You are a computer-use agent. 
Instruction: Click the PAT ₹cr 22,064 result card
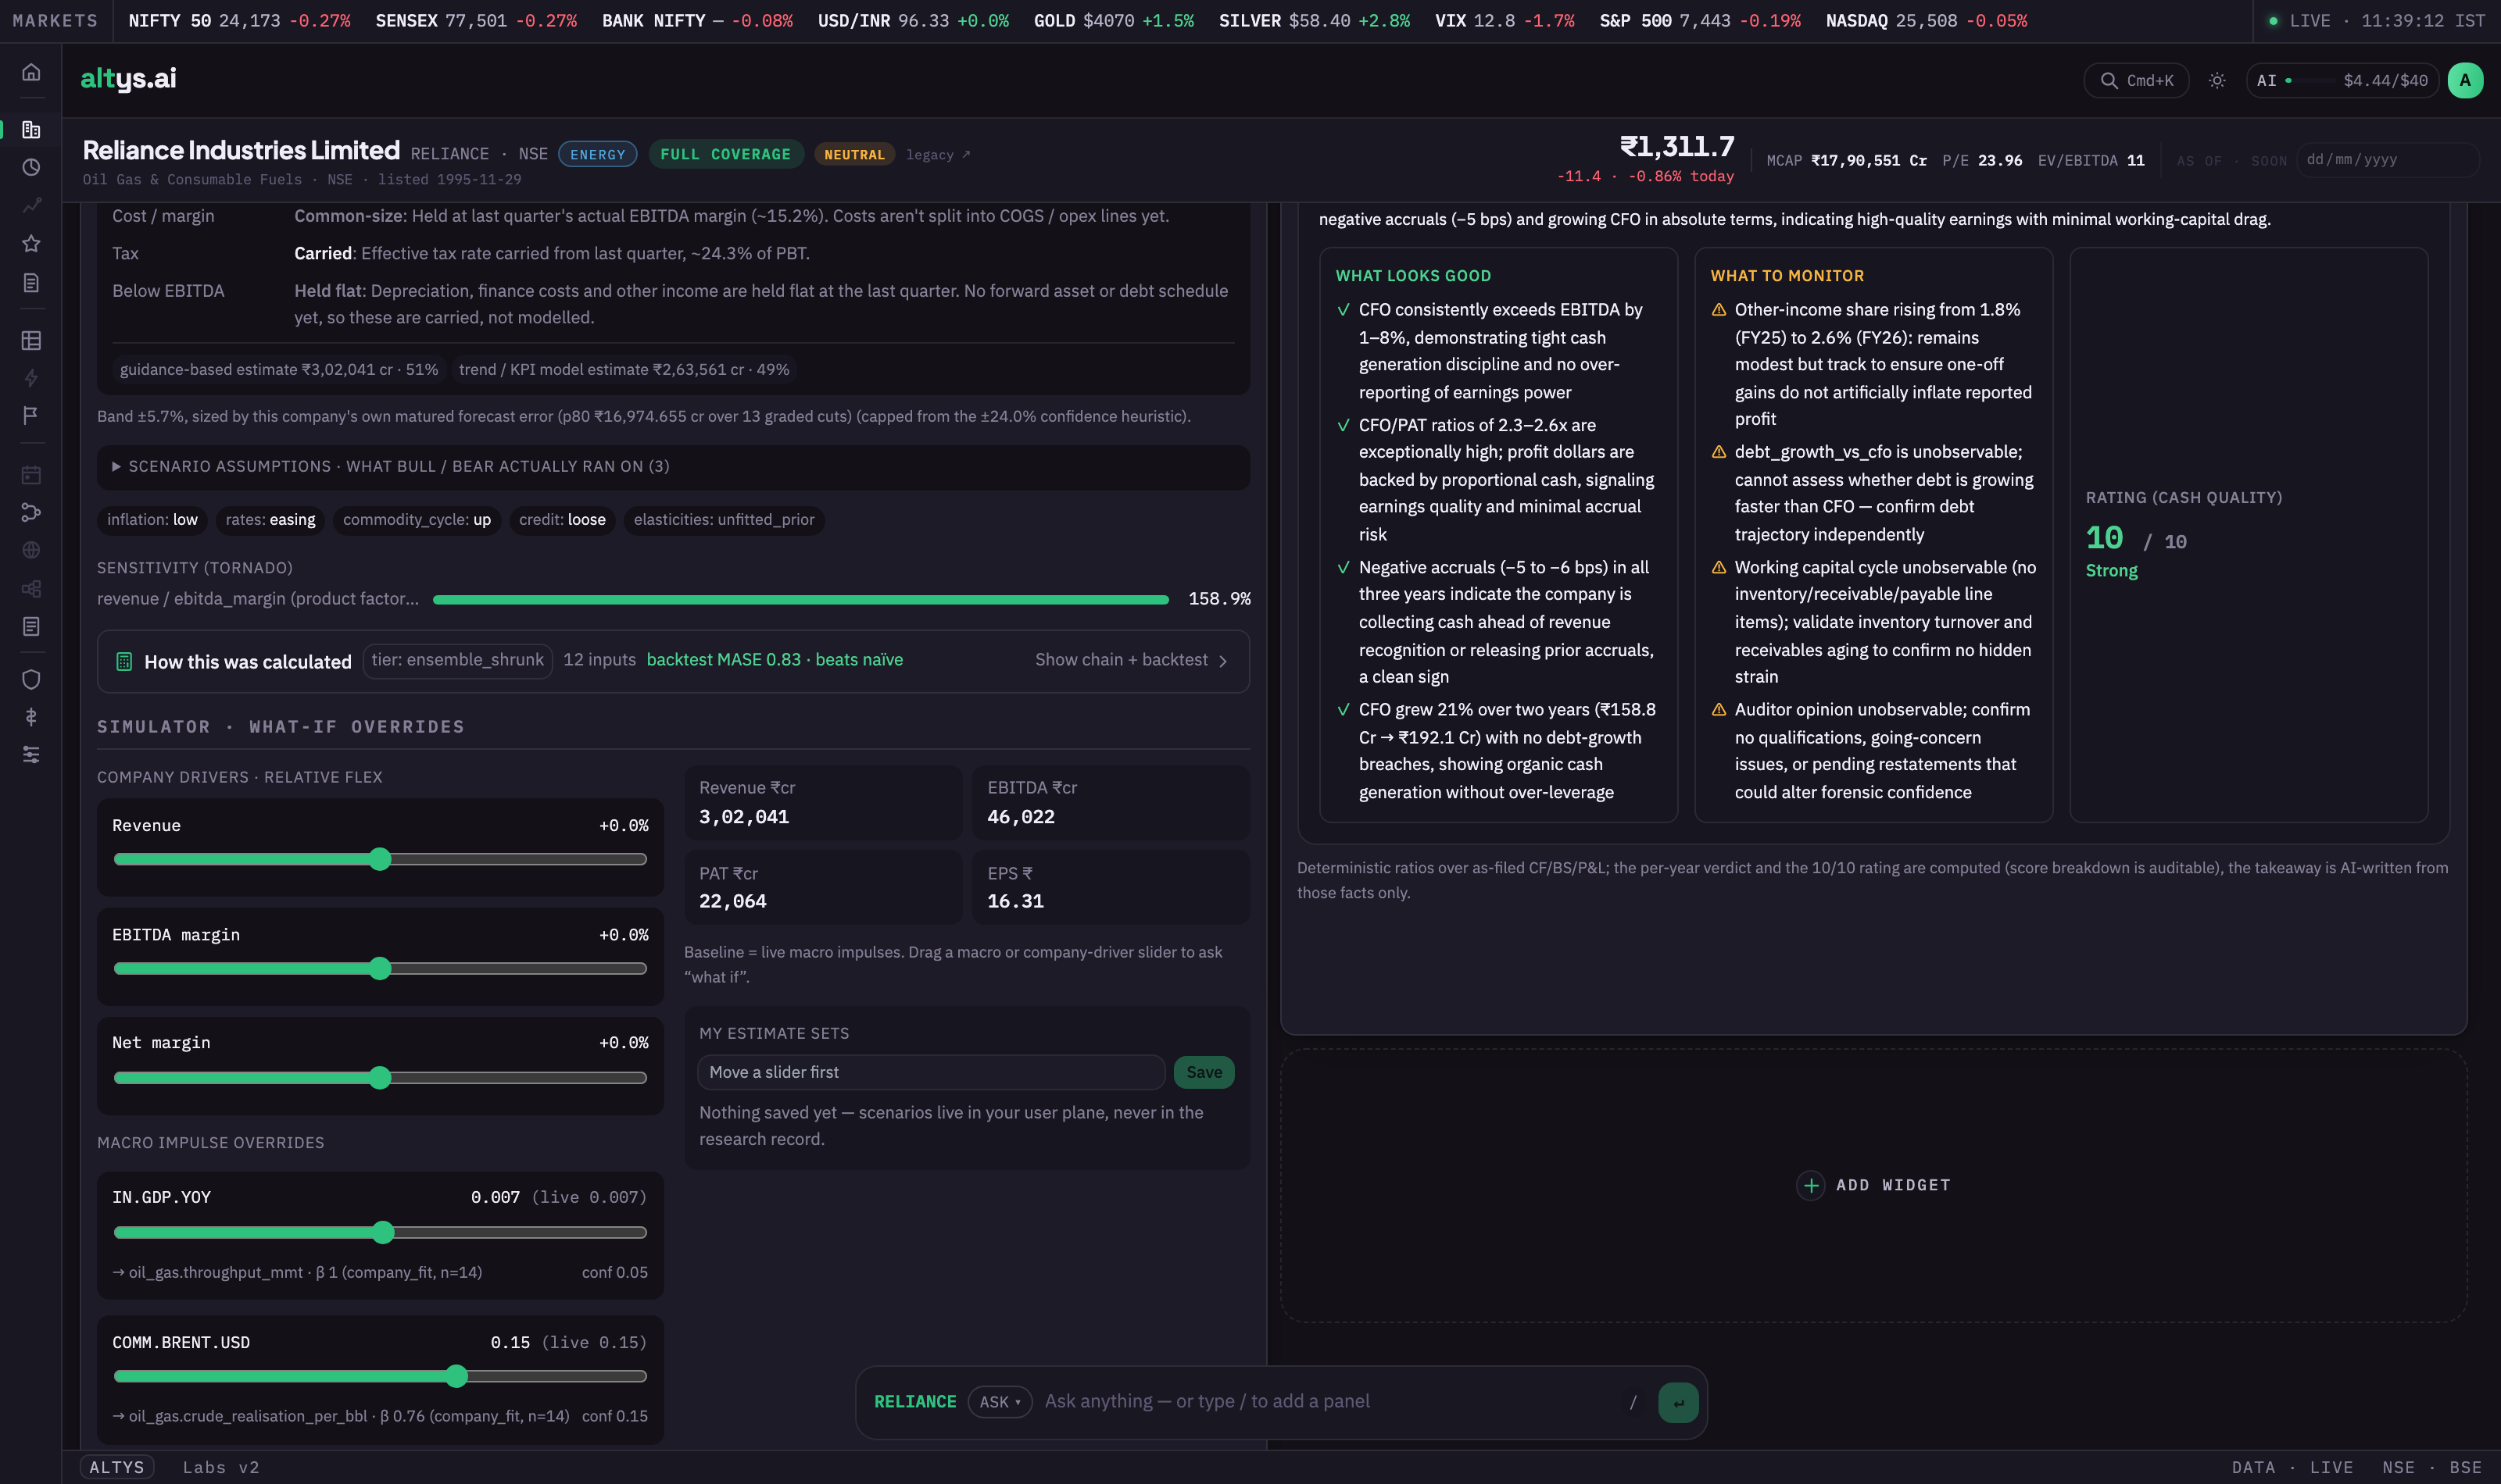[x=822, y=887]
